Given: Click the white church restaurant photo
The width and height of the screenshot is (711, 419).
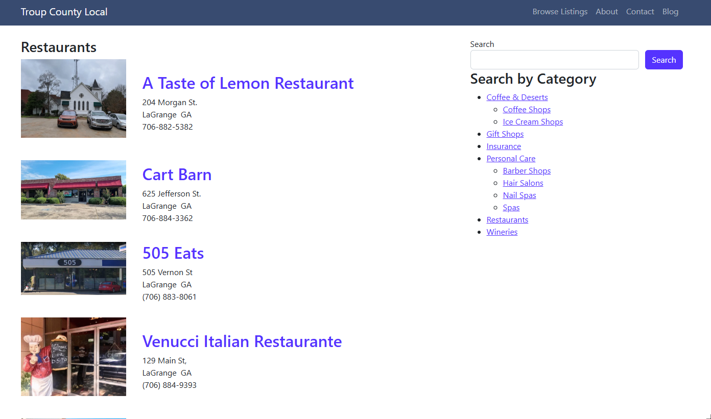Looking at the screenshot, I should click(x=74, y=98).
